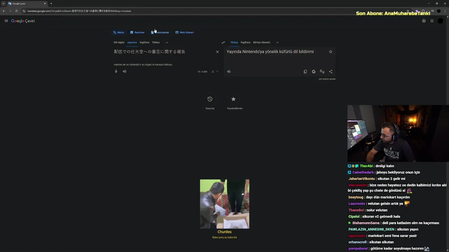Expand the target language list chevron
Viewport: 449px width, 252px height.
(277, 42)
